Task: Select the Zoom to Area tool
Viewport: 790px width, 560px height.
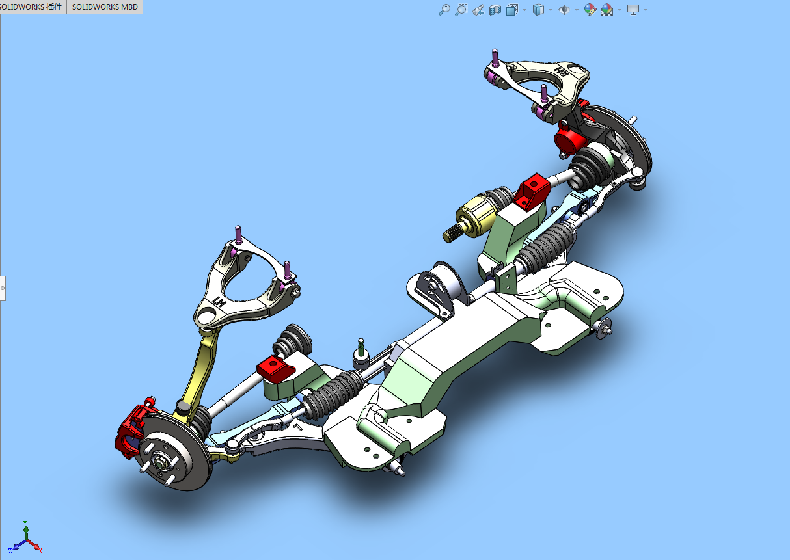Action: pos(461,10)
